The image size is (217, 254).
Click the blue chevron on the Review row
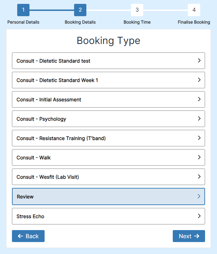click(x=199, y=196)
